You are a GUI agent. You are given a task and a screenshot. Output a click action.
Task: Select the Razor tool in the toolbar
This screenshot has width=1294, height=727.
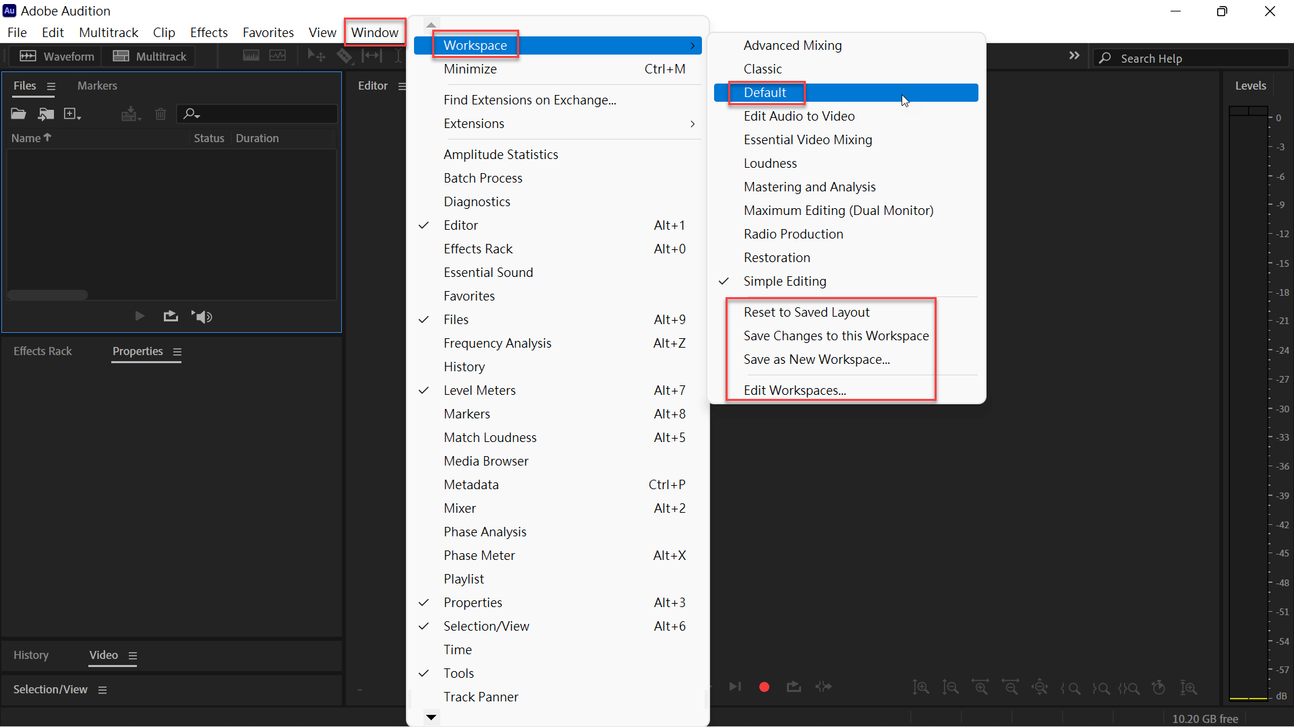click(x=345, y=56)
